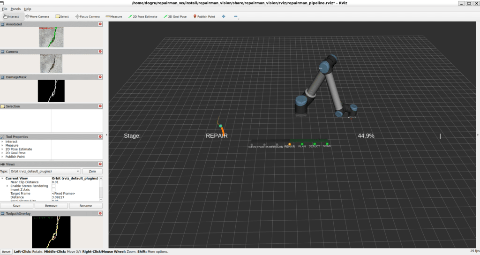The image size is (480, 255).
Task: Activate the Move Camera tool
Action: 37,16
